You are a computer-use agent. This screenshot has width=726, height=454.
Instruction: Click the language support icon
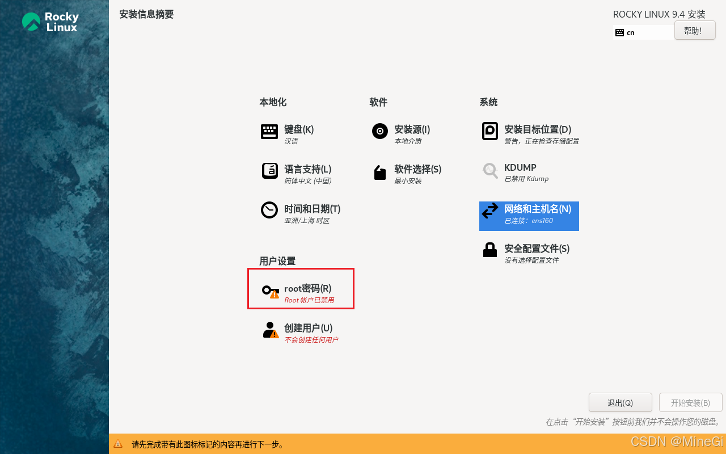(x=269, y=171)
